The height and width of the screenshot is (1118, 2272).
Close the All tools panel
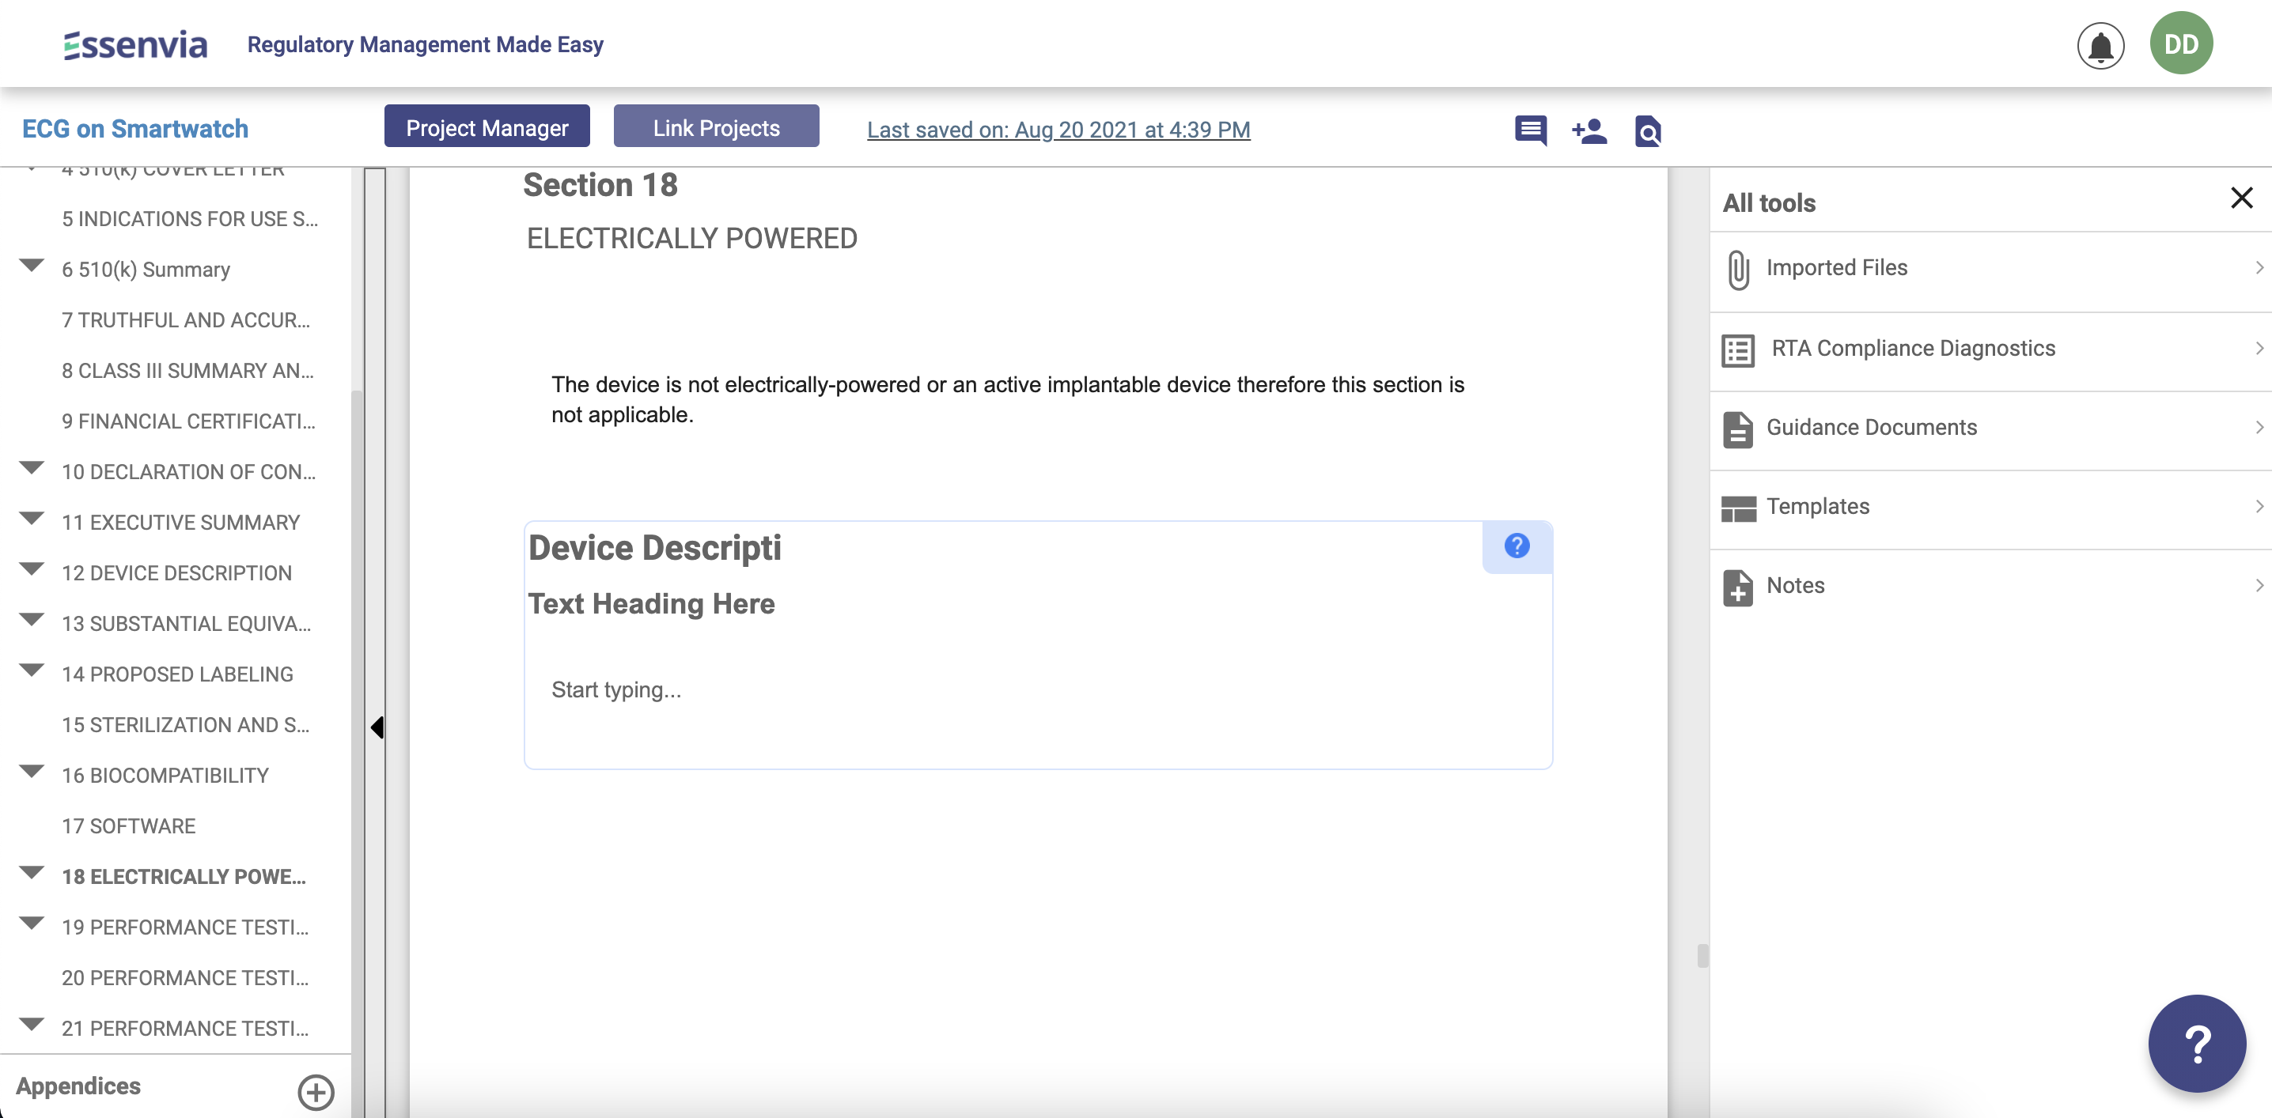coord(2241,198)
